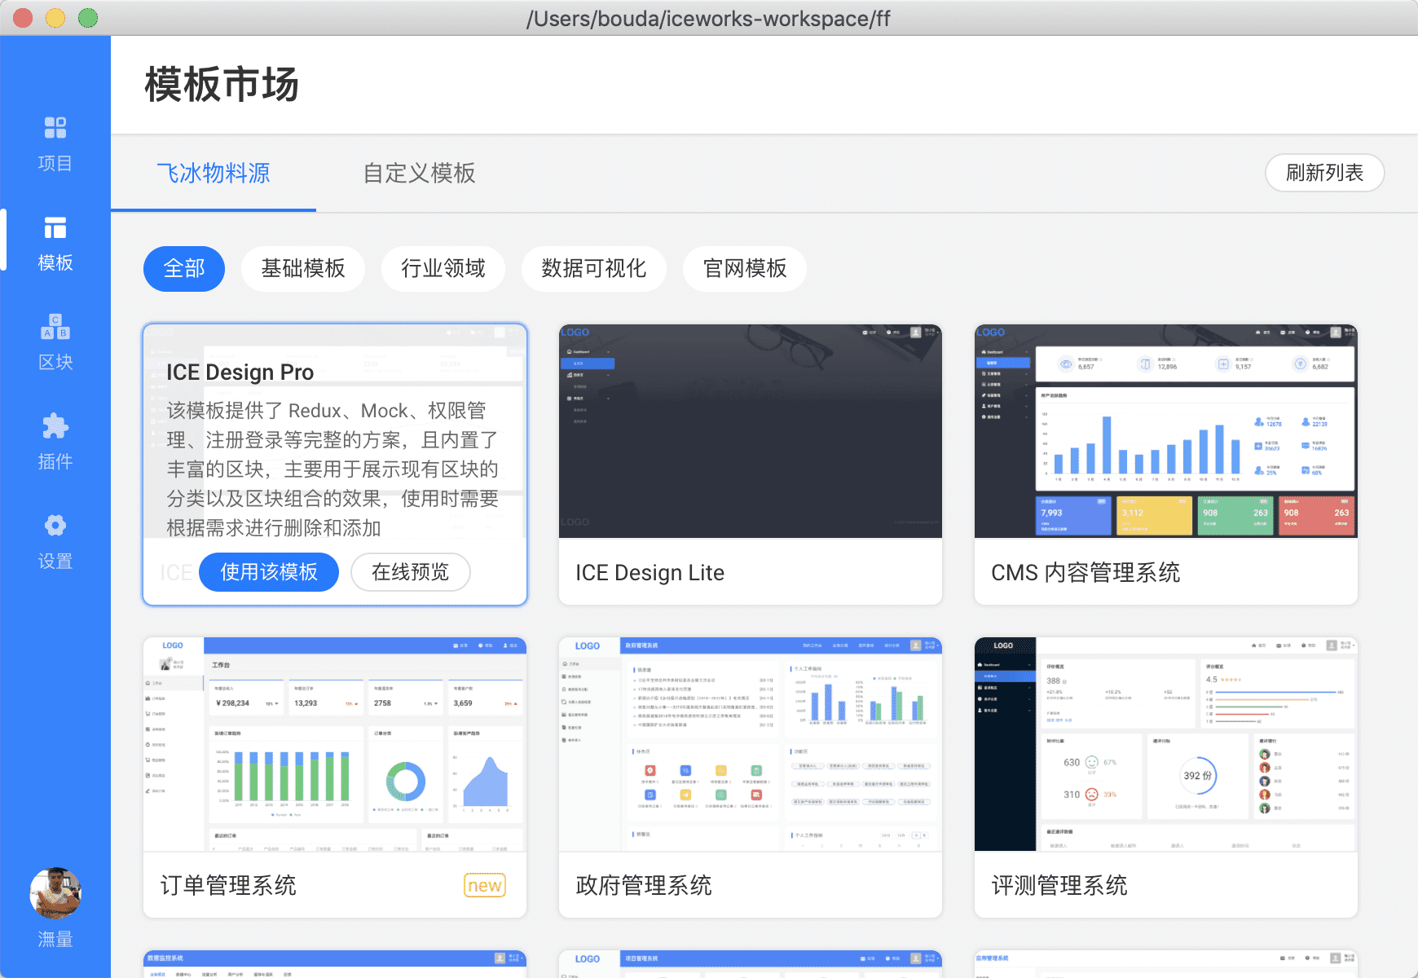Viewport: 1418px width, 978px height.
Task: Click the user avatar in the sidebar
Action: 55,893
